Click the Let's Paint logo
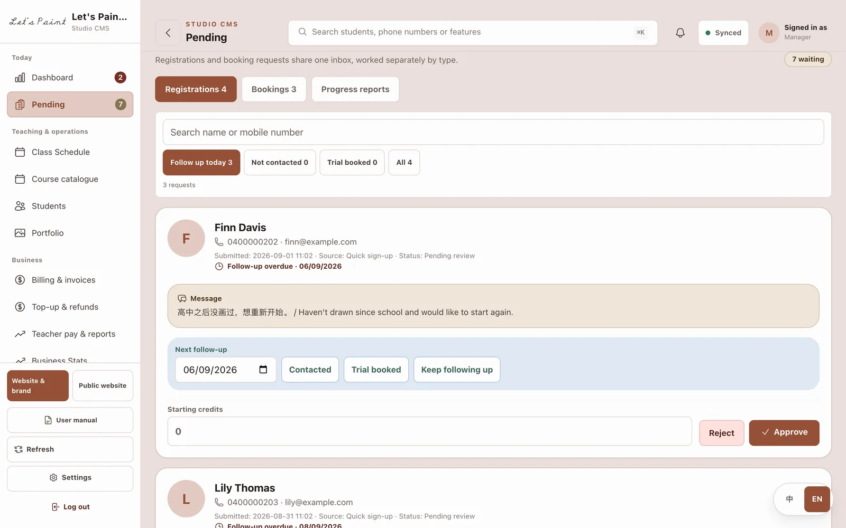 coord(38,22)
